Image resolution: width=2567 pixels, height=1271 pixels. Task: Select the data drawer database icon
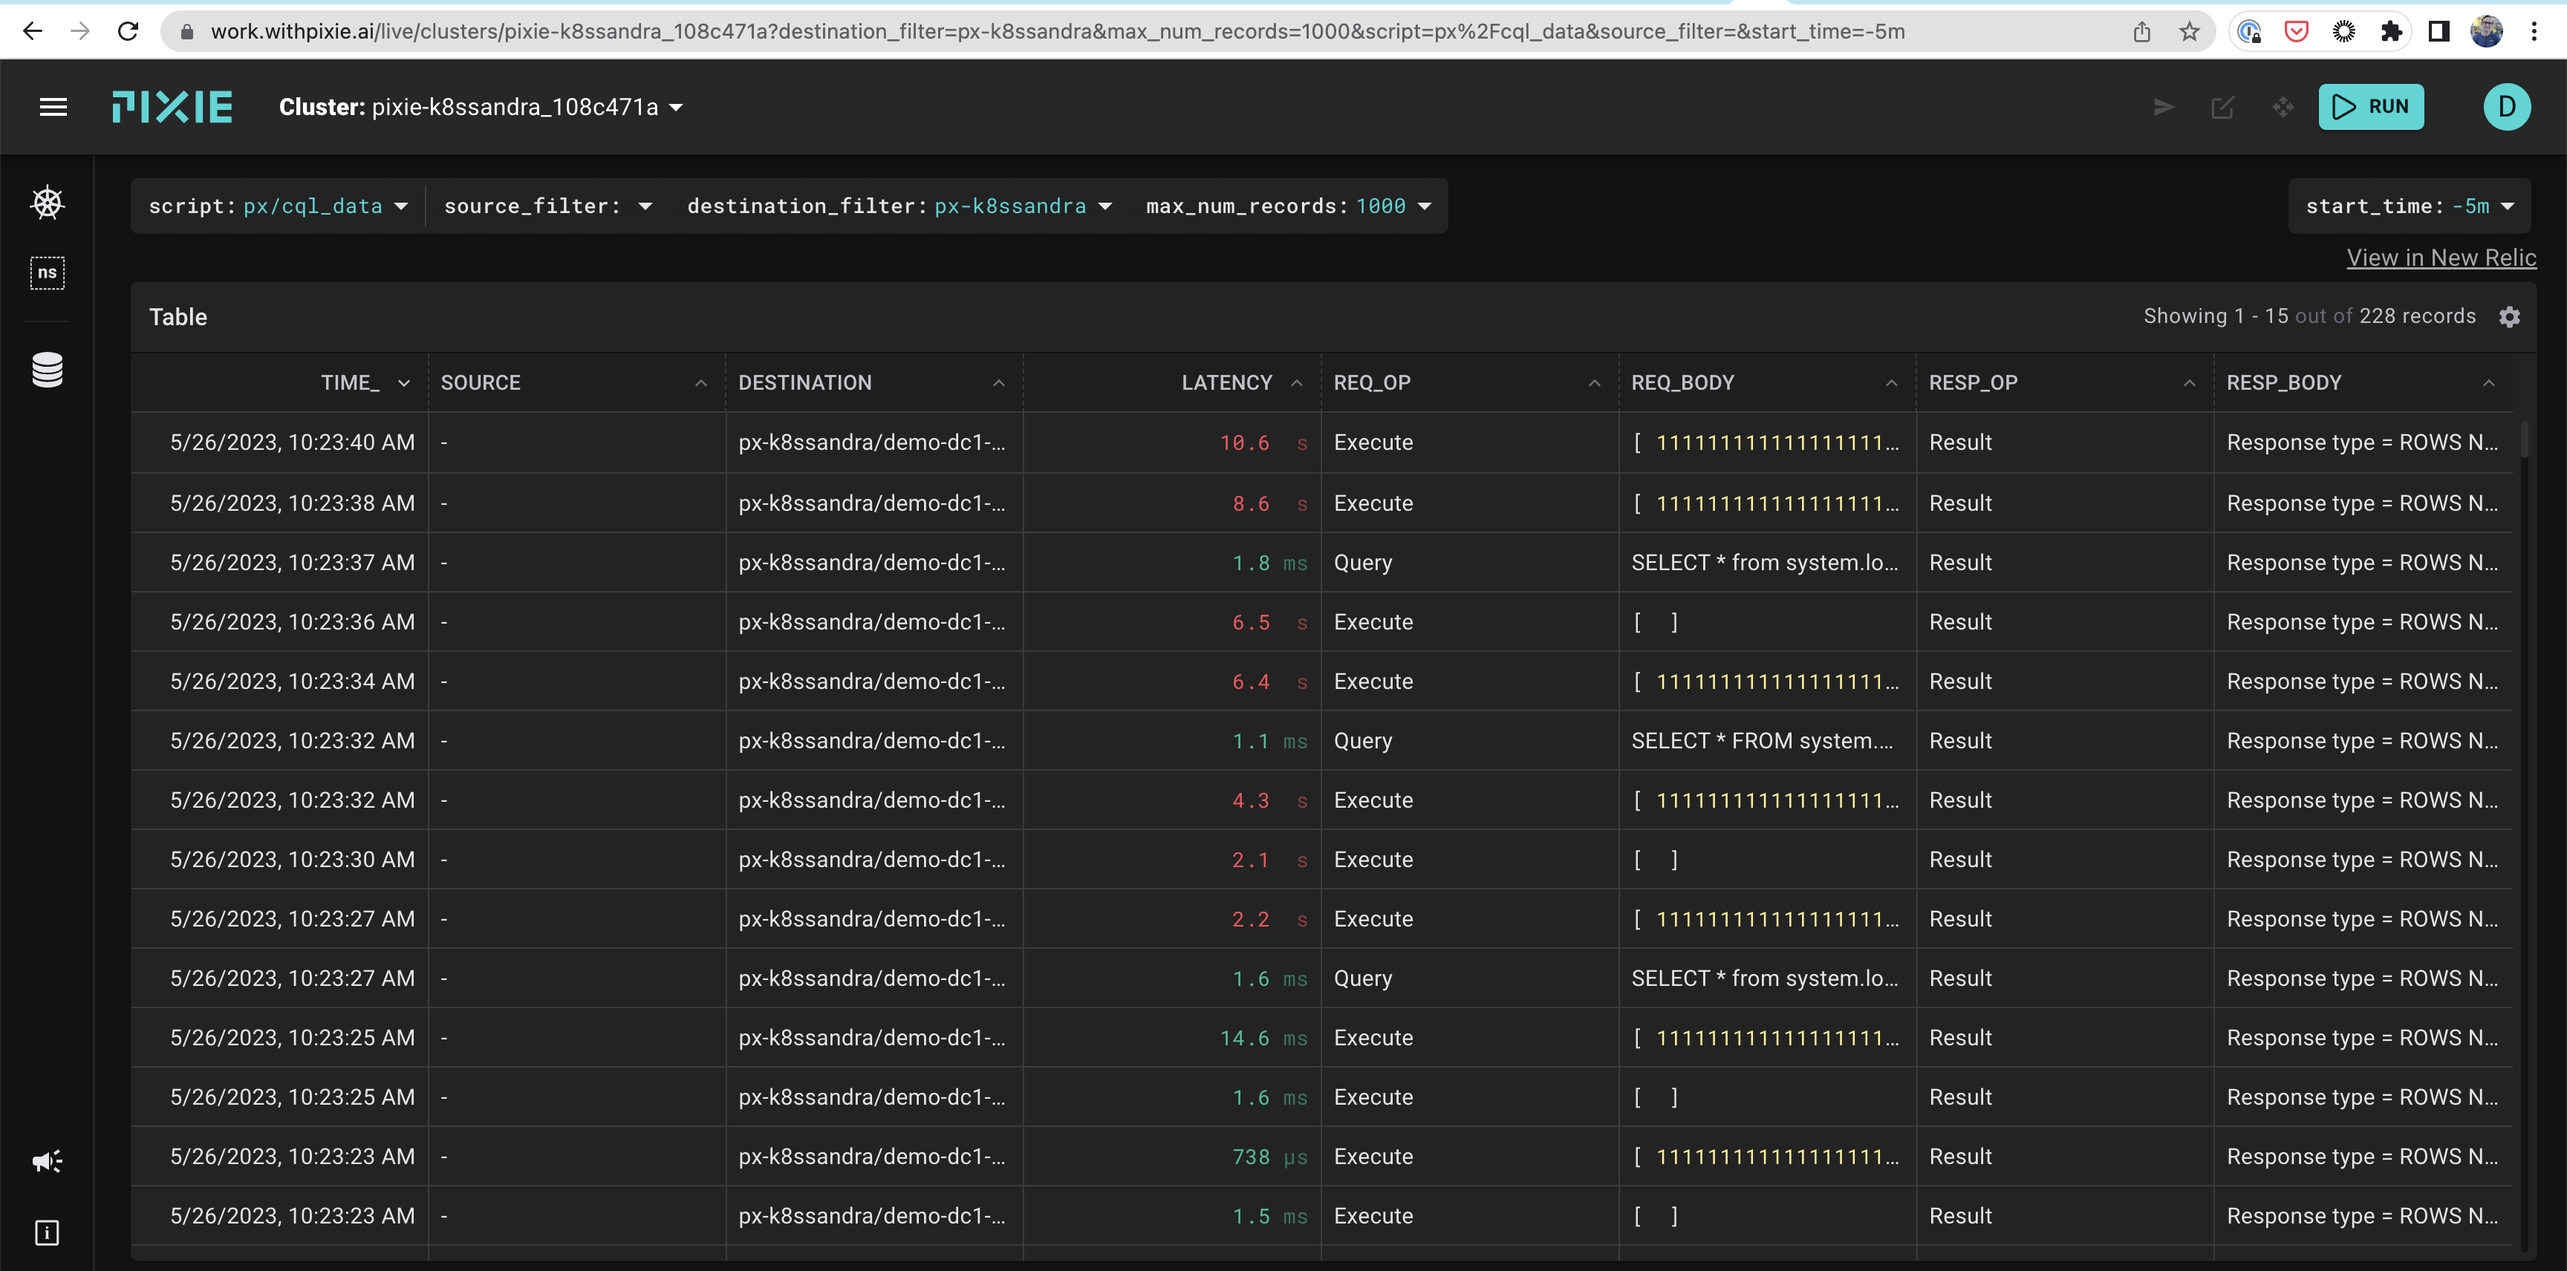pyautogui.click(x=47, y=368)
